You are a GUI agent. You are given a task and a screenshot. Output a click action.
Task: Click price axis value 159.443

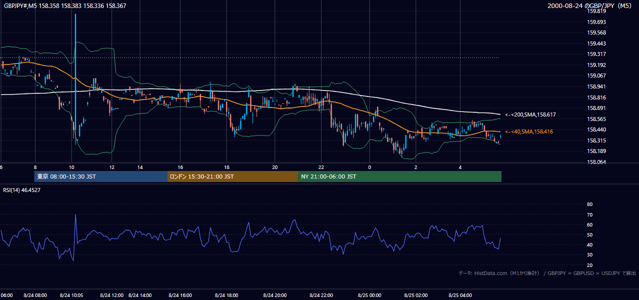click(596, 43)
